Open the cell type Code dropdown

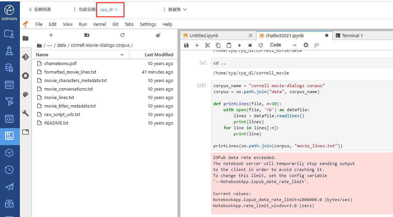click(283, 45)
